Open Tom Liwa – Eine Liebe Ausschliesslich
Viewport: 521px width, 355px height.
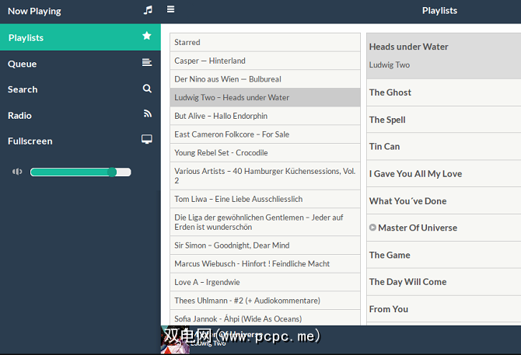(x=265, y=199)
